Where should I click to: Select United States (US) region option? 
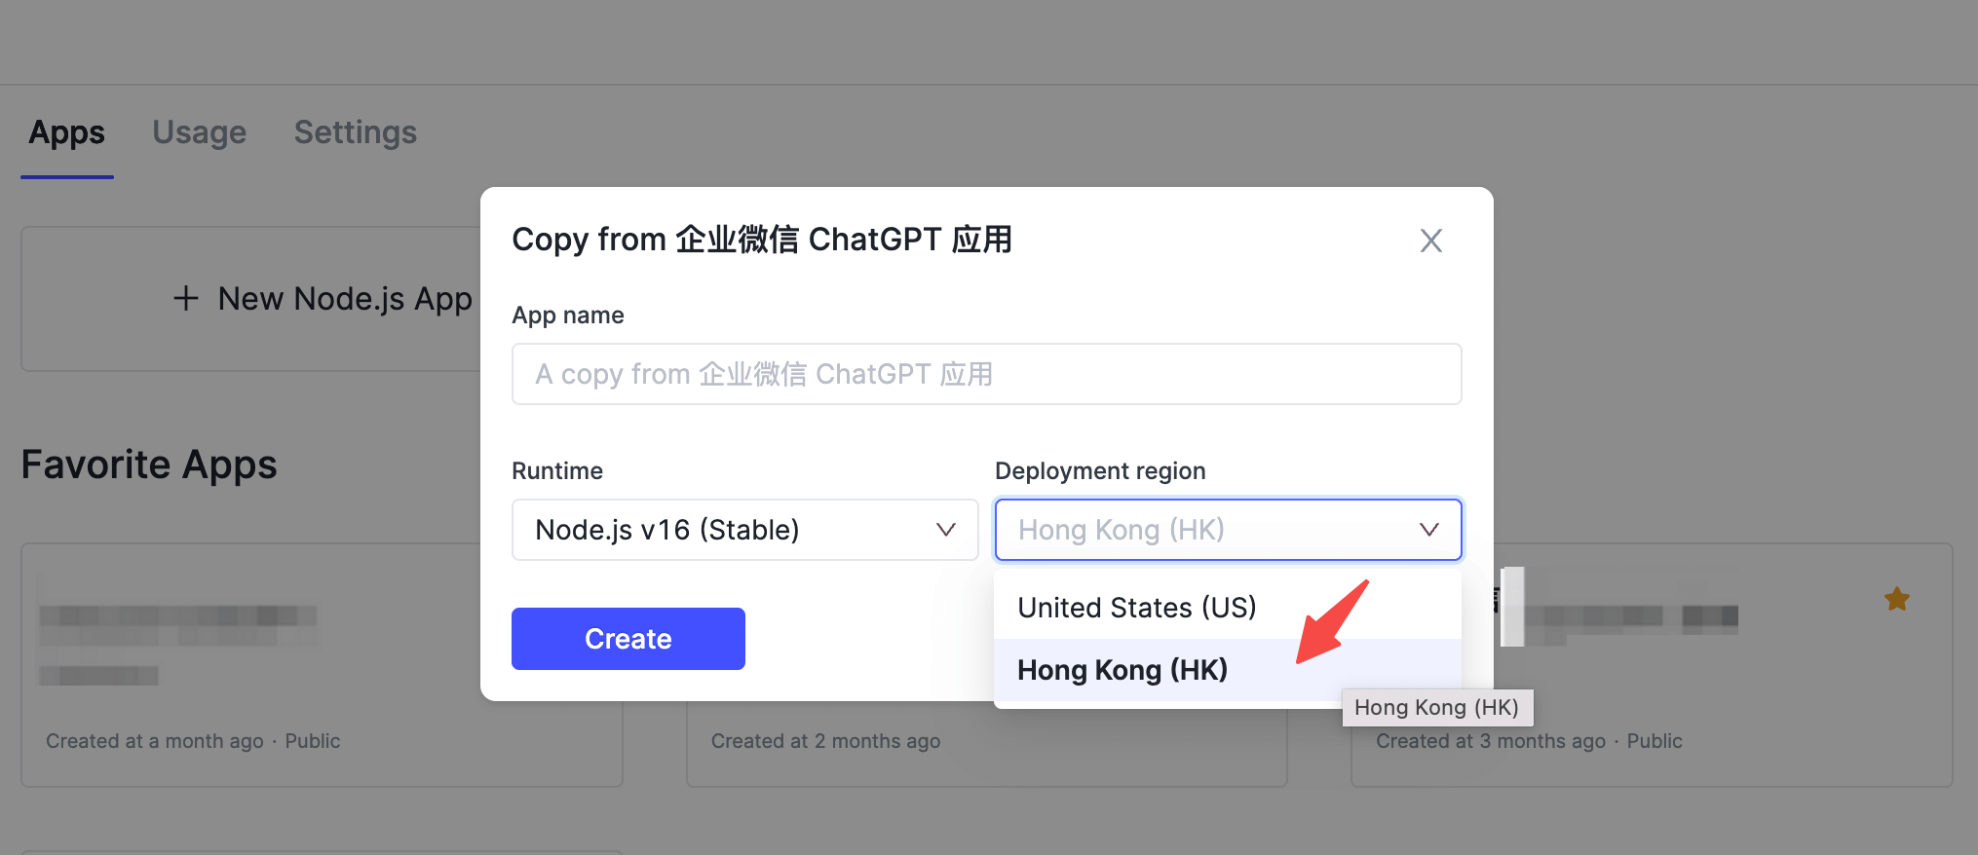[1228, 608]
